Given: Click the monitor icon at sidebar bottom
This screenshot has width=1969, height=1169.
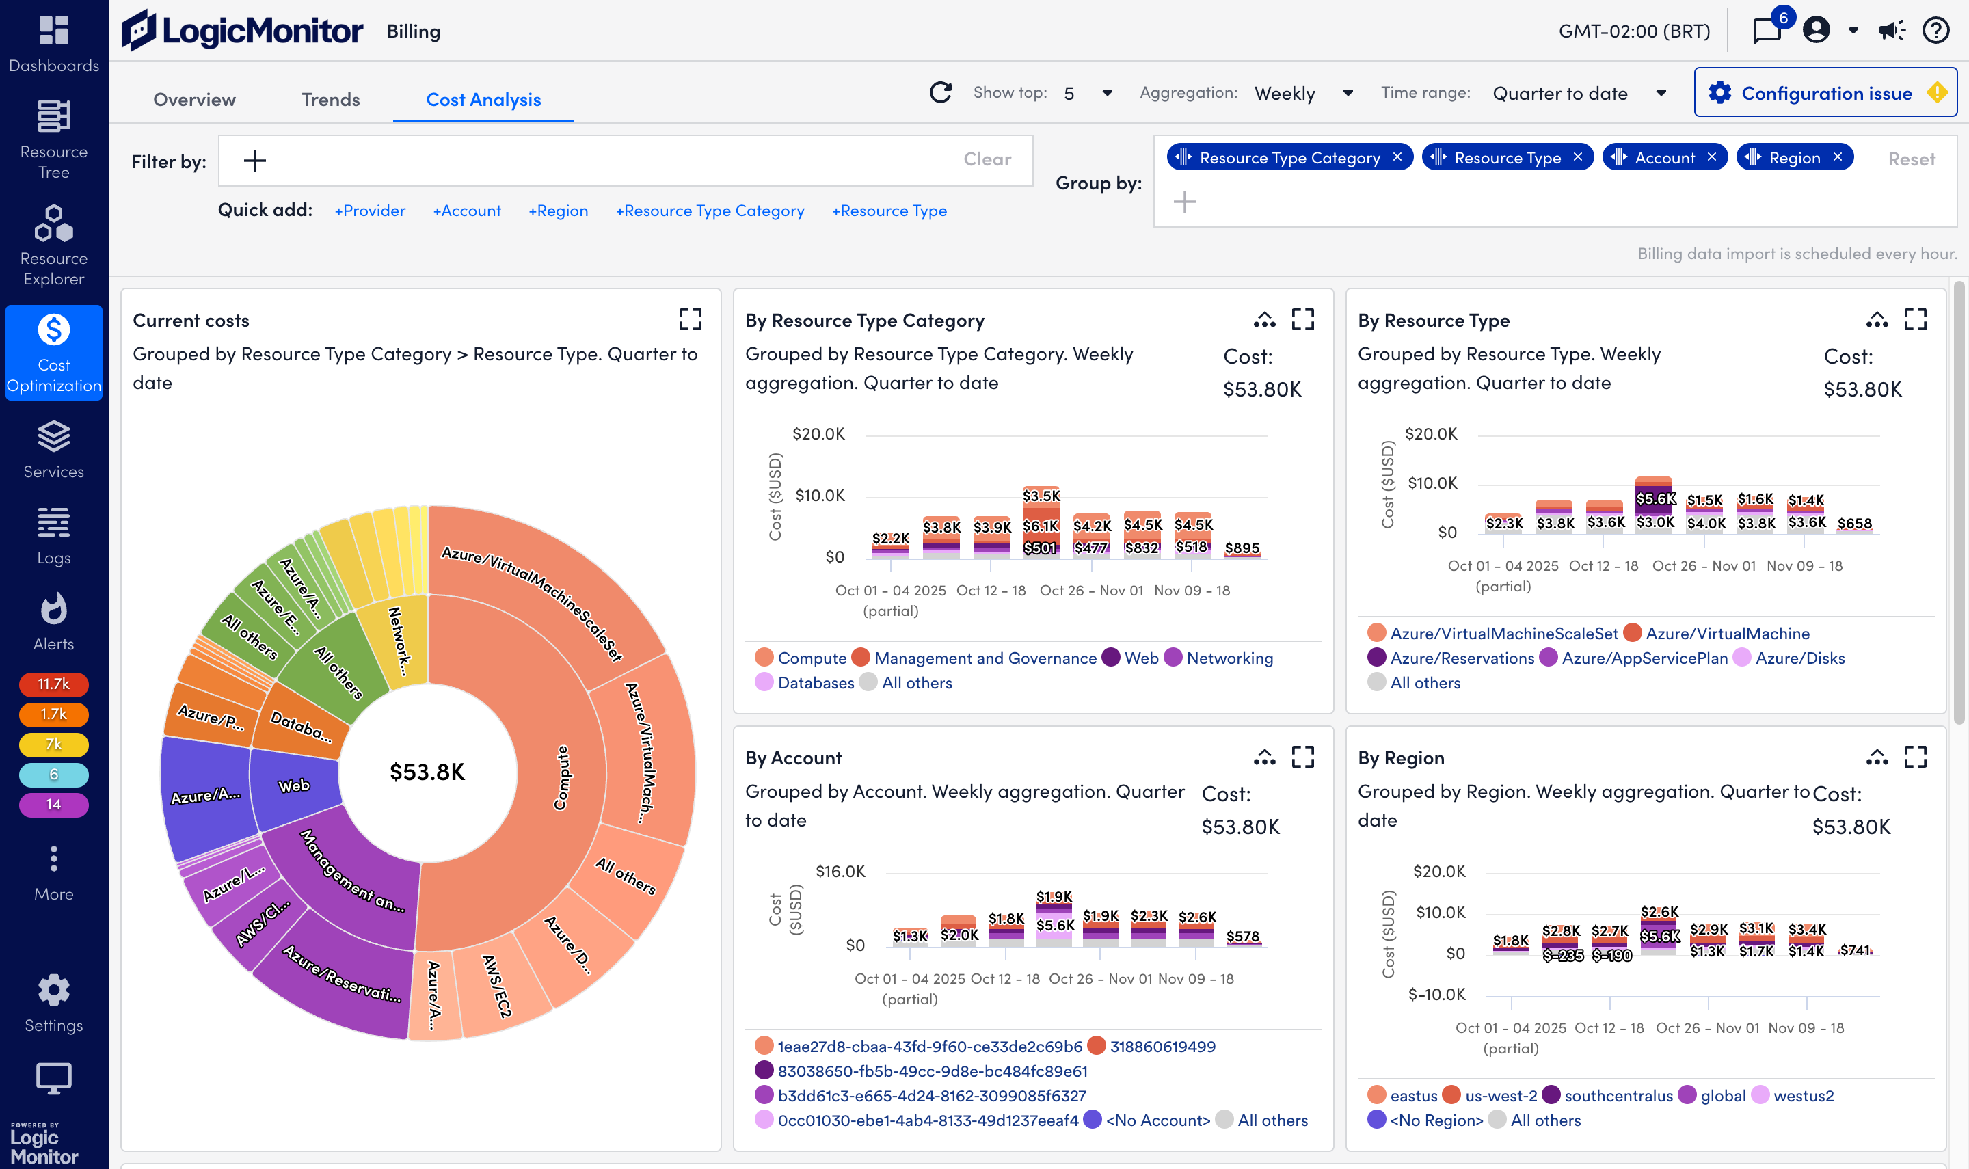Looking at the screenshot, I should pos(53,1077).
